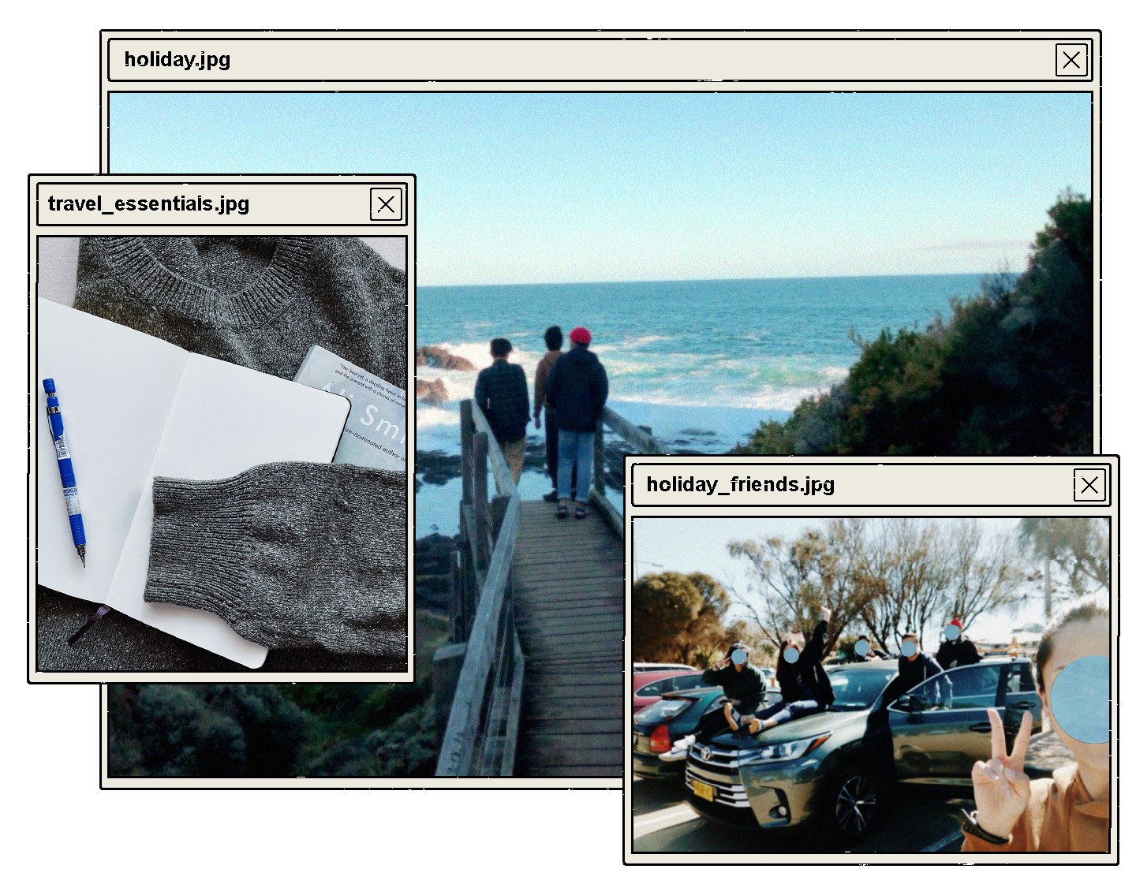Click the yellow license plate on car
Screen dimensions: 1136x895
tap(702, 789)
